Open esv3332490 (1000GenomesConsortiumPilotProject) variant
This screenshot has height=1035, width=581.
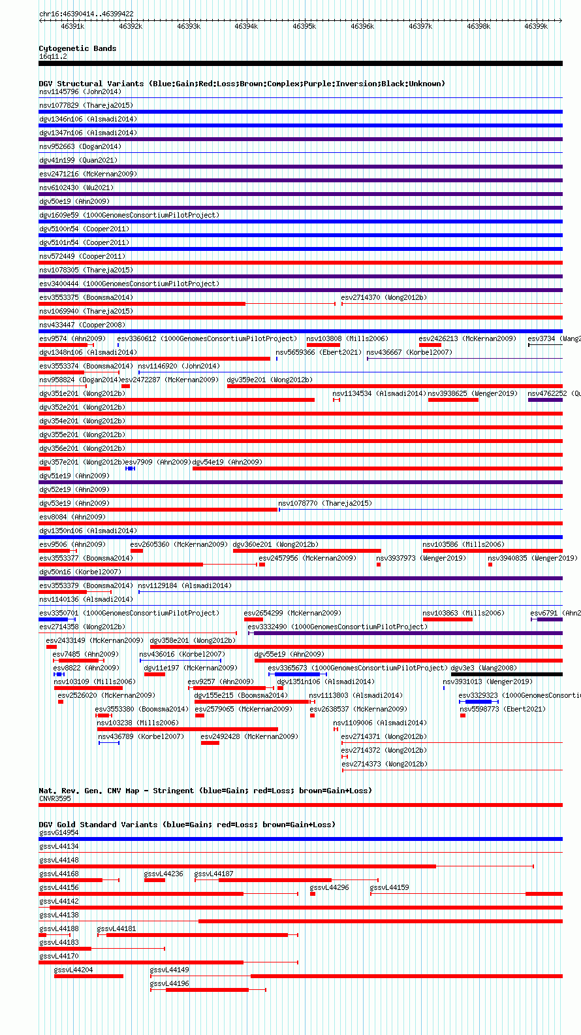(x=338, y=627)
